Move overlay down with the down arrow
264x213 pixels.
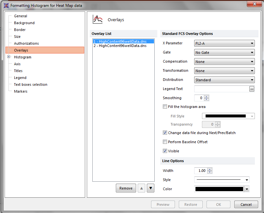150,188
